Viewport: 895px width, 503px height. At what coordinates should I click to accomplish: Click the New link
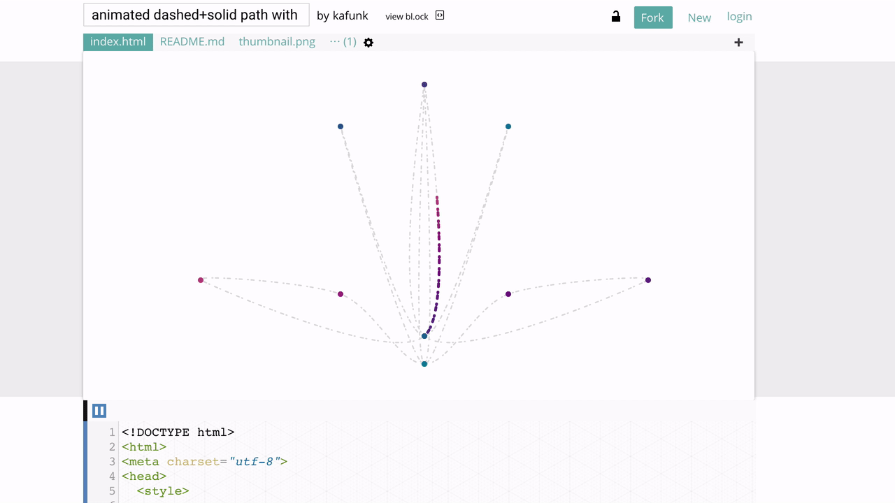click(x=699, y=17)
